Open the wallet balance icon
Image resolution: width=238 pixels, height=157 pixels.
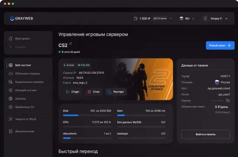pos(136,18)
